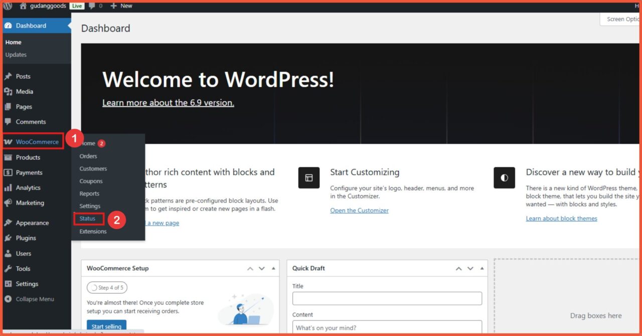642x336 pixels.
Task: Open Settings in WooCommerce submenu
Action: [90, 206]
